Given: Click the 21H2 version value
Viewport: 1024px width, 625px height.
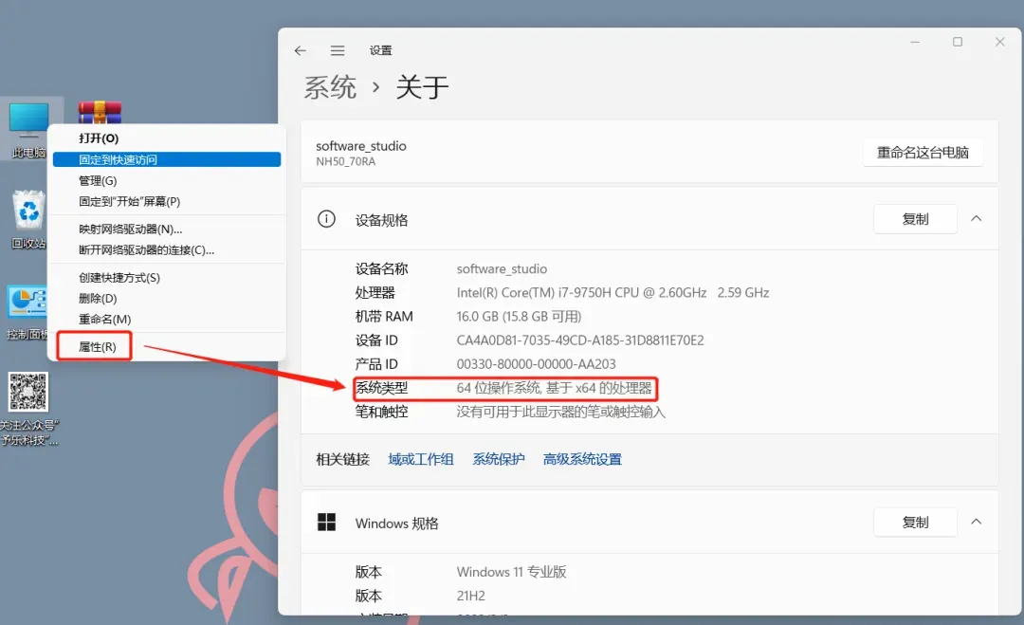Looking at the screenshot, I should (x=470, y=596).
